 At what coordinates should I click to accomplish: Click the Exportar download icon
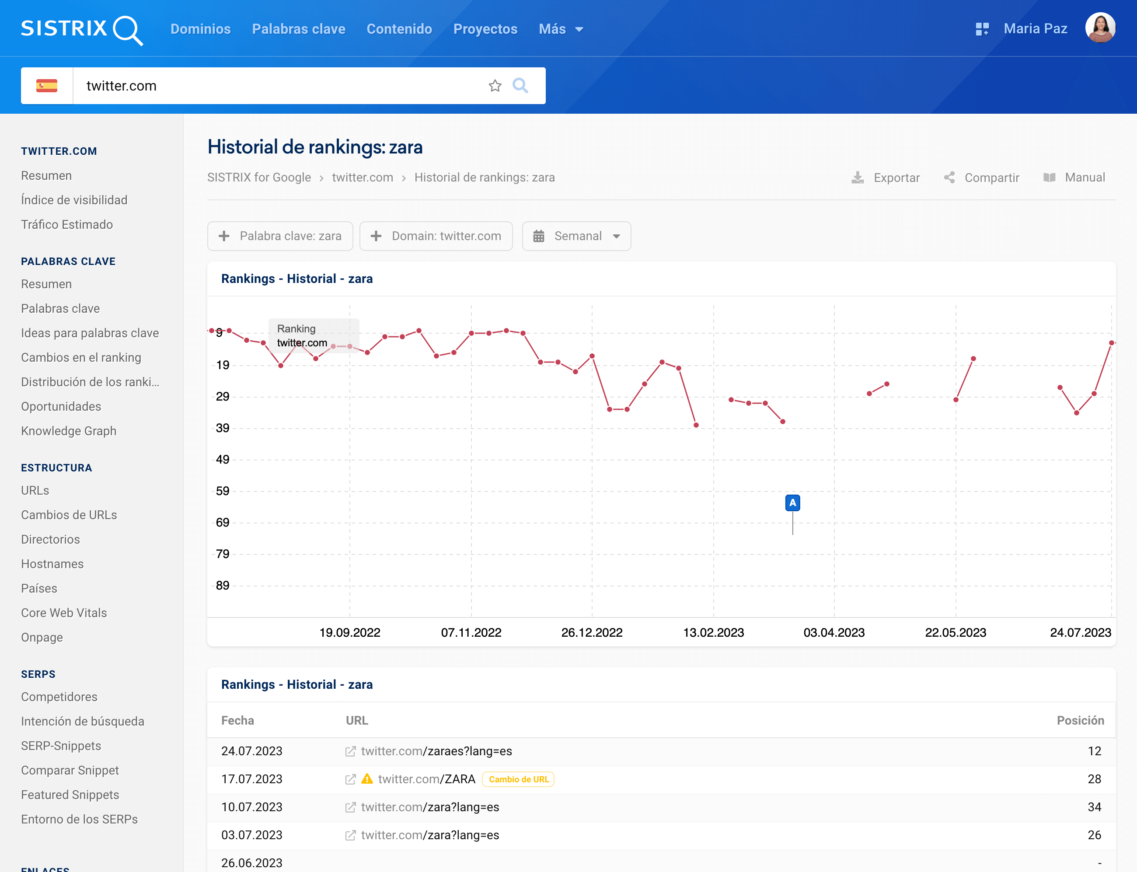pyautogui.click(x=858, y=178)
